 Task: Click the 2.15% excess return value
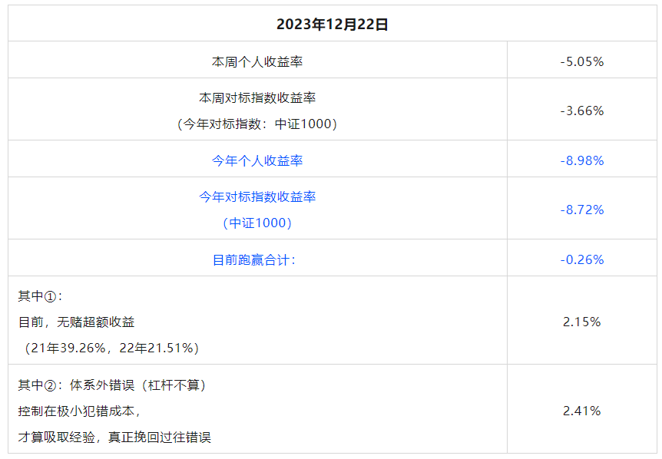pos(581,322)
